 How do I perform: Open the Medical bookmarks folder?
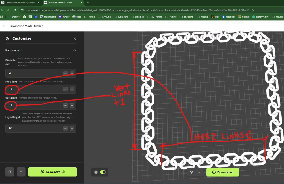[202, 17]
